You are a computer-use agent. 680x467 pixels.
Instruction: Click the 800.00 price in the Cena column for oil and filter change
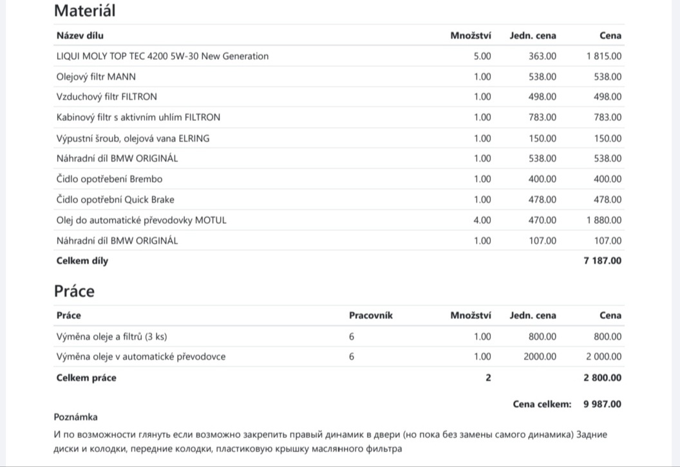(x=608, y=336)
